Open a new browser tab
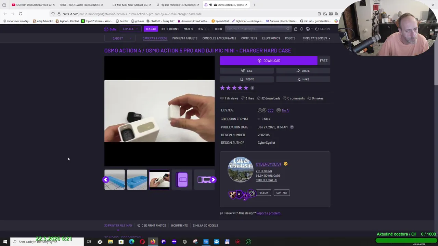Viewport: 438px width, 246px height. point(254,5)
